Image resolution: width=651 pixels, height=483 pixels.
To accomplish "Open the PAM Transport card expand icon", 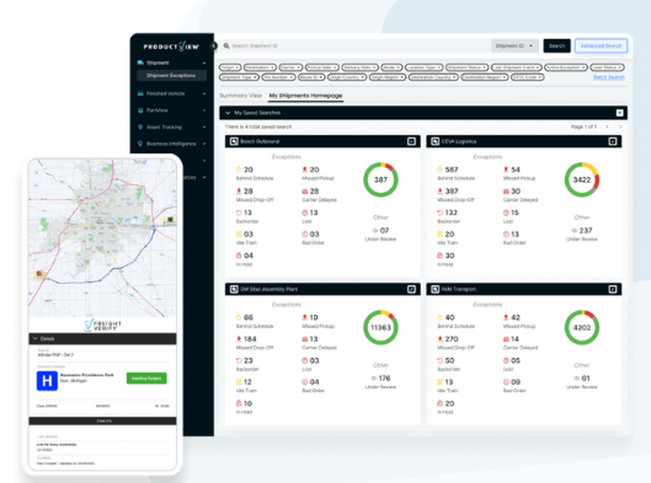I will [x=613, y=289].
